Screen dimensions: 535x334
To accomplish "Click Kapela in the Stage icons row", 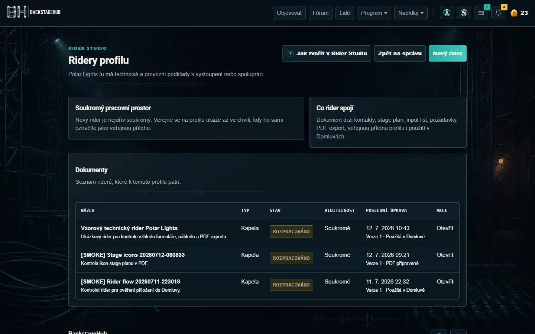I will 250,255.
